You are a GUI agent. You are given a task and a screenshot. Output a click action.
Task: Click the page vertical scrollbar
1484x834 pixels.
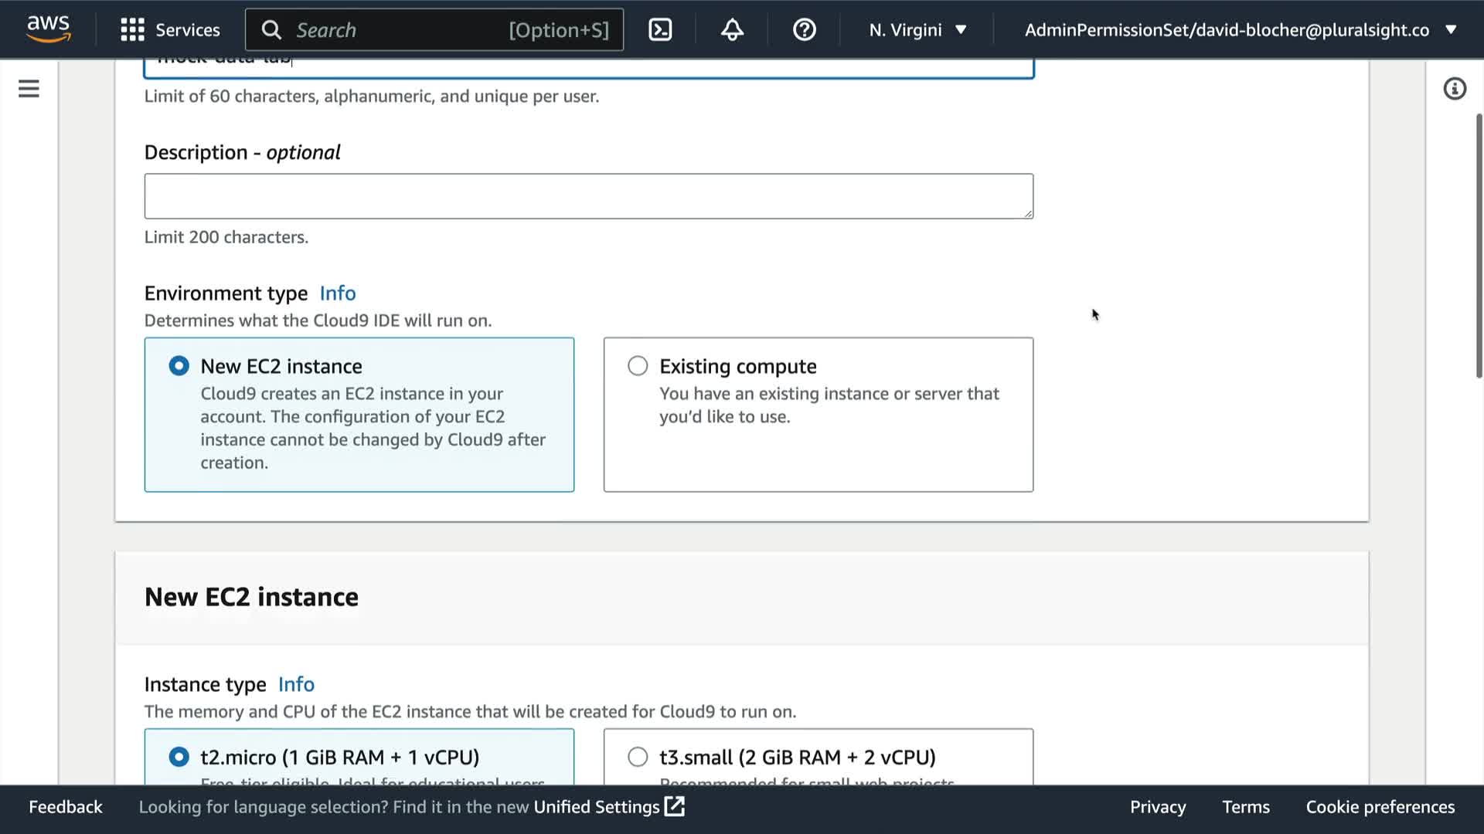coord(1478,247)
